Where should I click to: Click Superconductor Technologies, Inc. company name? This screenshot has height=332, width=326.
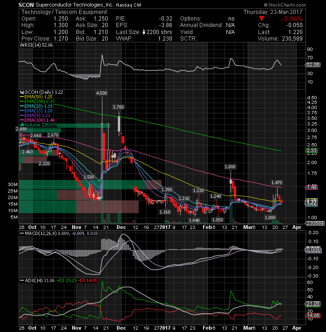pyautogui.click(x=75, y=5)
